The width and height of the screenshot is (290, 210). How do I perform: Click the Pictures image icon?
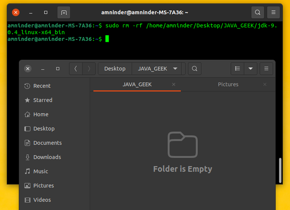pyautogui.click(x=27, y=185)
